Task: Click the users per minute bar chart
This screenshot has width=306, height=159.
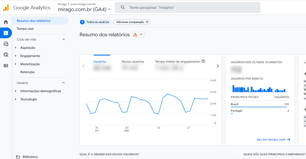Action: click(x=260, y=88)
